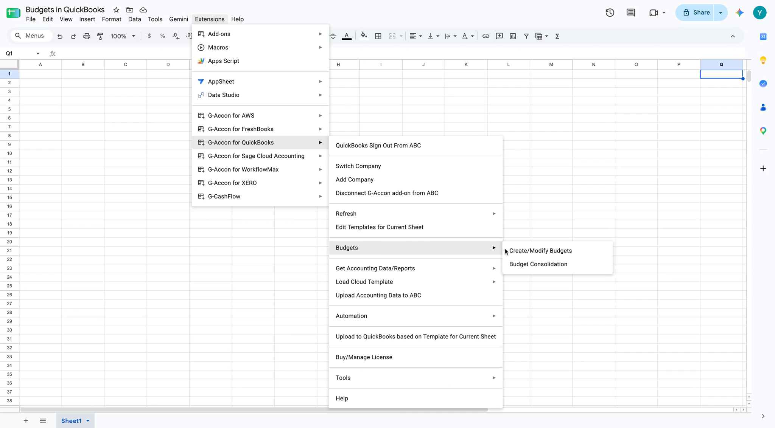775x428 pixels.
Task: Open the Automation submenu
Action: [x=416, y=316]
